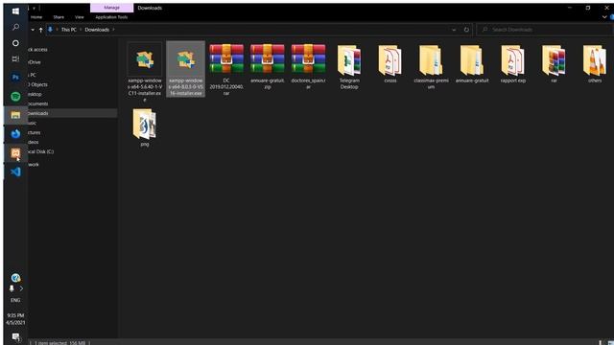Select the xampp 8.0.3 installer file
Image resolution: width=614 pixels, height=345 pixels.
click(185, 69)
